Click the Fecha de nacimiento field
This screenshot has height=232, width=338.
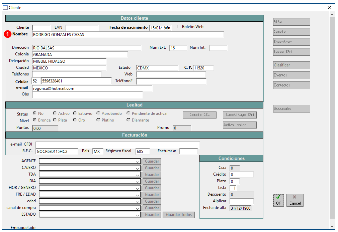pos(160,28)
